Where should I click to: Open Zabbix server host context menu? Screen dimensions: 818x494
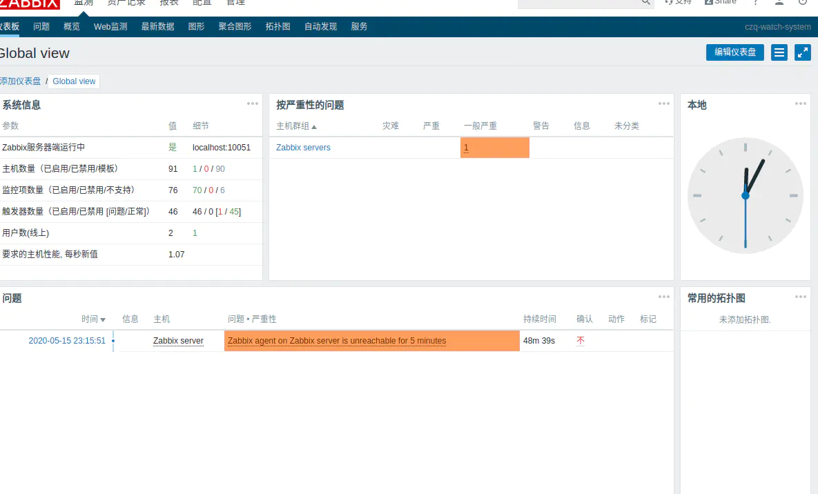(178, 341)
